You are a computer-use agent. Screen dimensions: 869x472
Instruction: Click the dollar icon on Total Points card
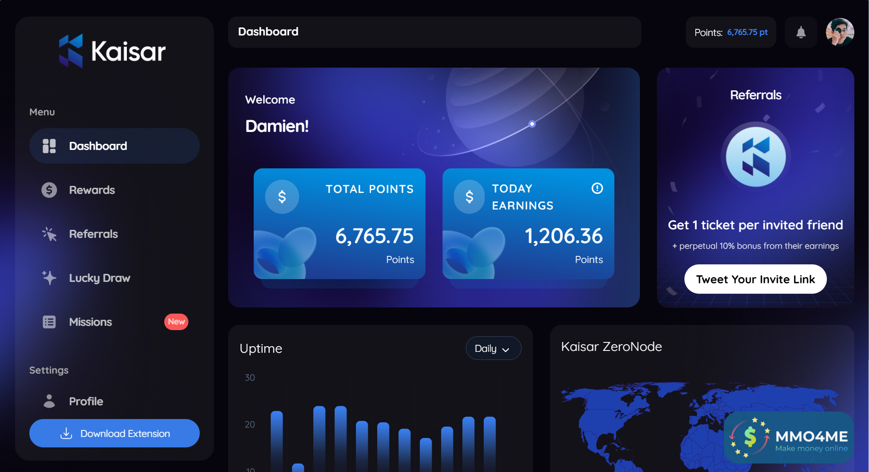pos(282,197)
